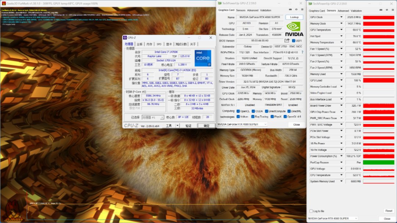Open Sensors tab in Graphics Card window
Image resolution: width=397 pixels, height=223 pixels.
240,10
